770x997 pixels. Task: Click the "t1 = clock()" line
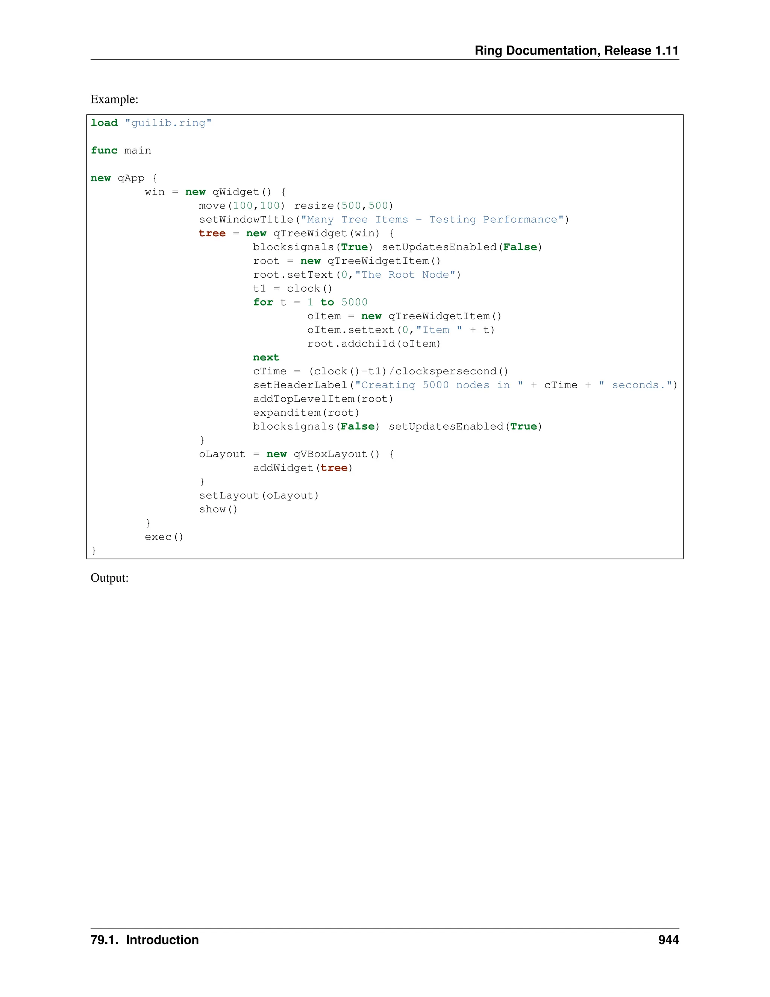click(x=293, y=289)
